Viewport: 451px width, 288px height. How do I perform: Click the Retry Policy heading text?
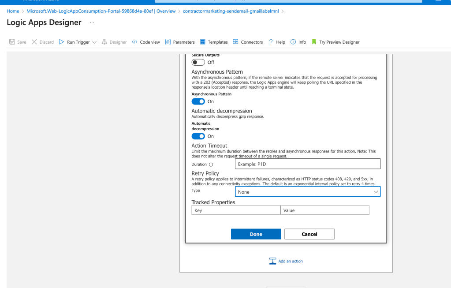click(205, 173)
